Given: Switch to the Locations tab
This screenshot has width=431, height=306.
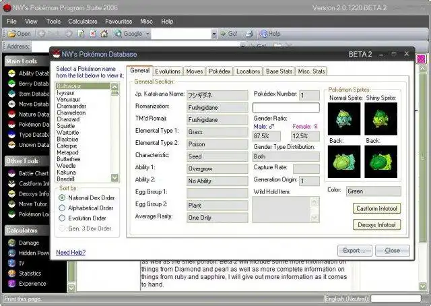Looking at the screenshot, I should 248,71.
